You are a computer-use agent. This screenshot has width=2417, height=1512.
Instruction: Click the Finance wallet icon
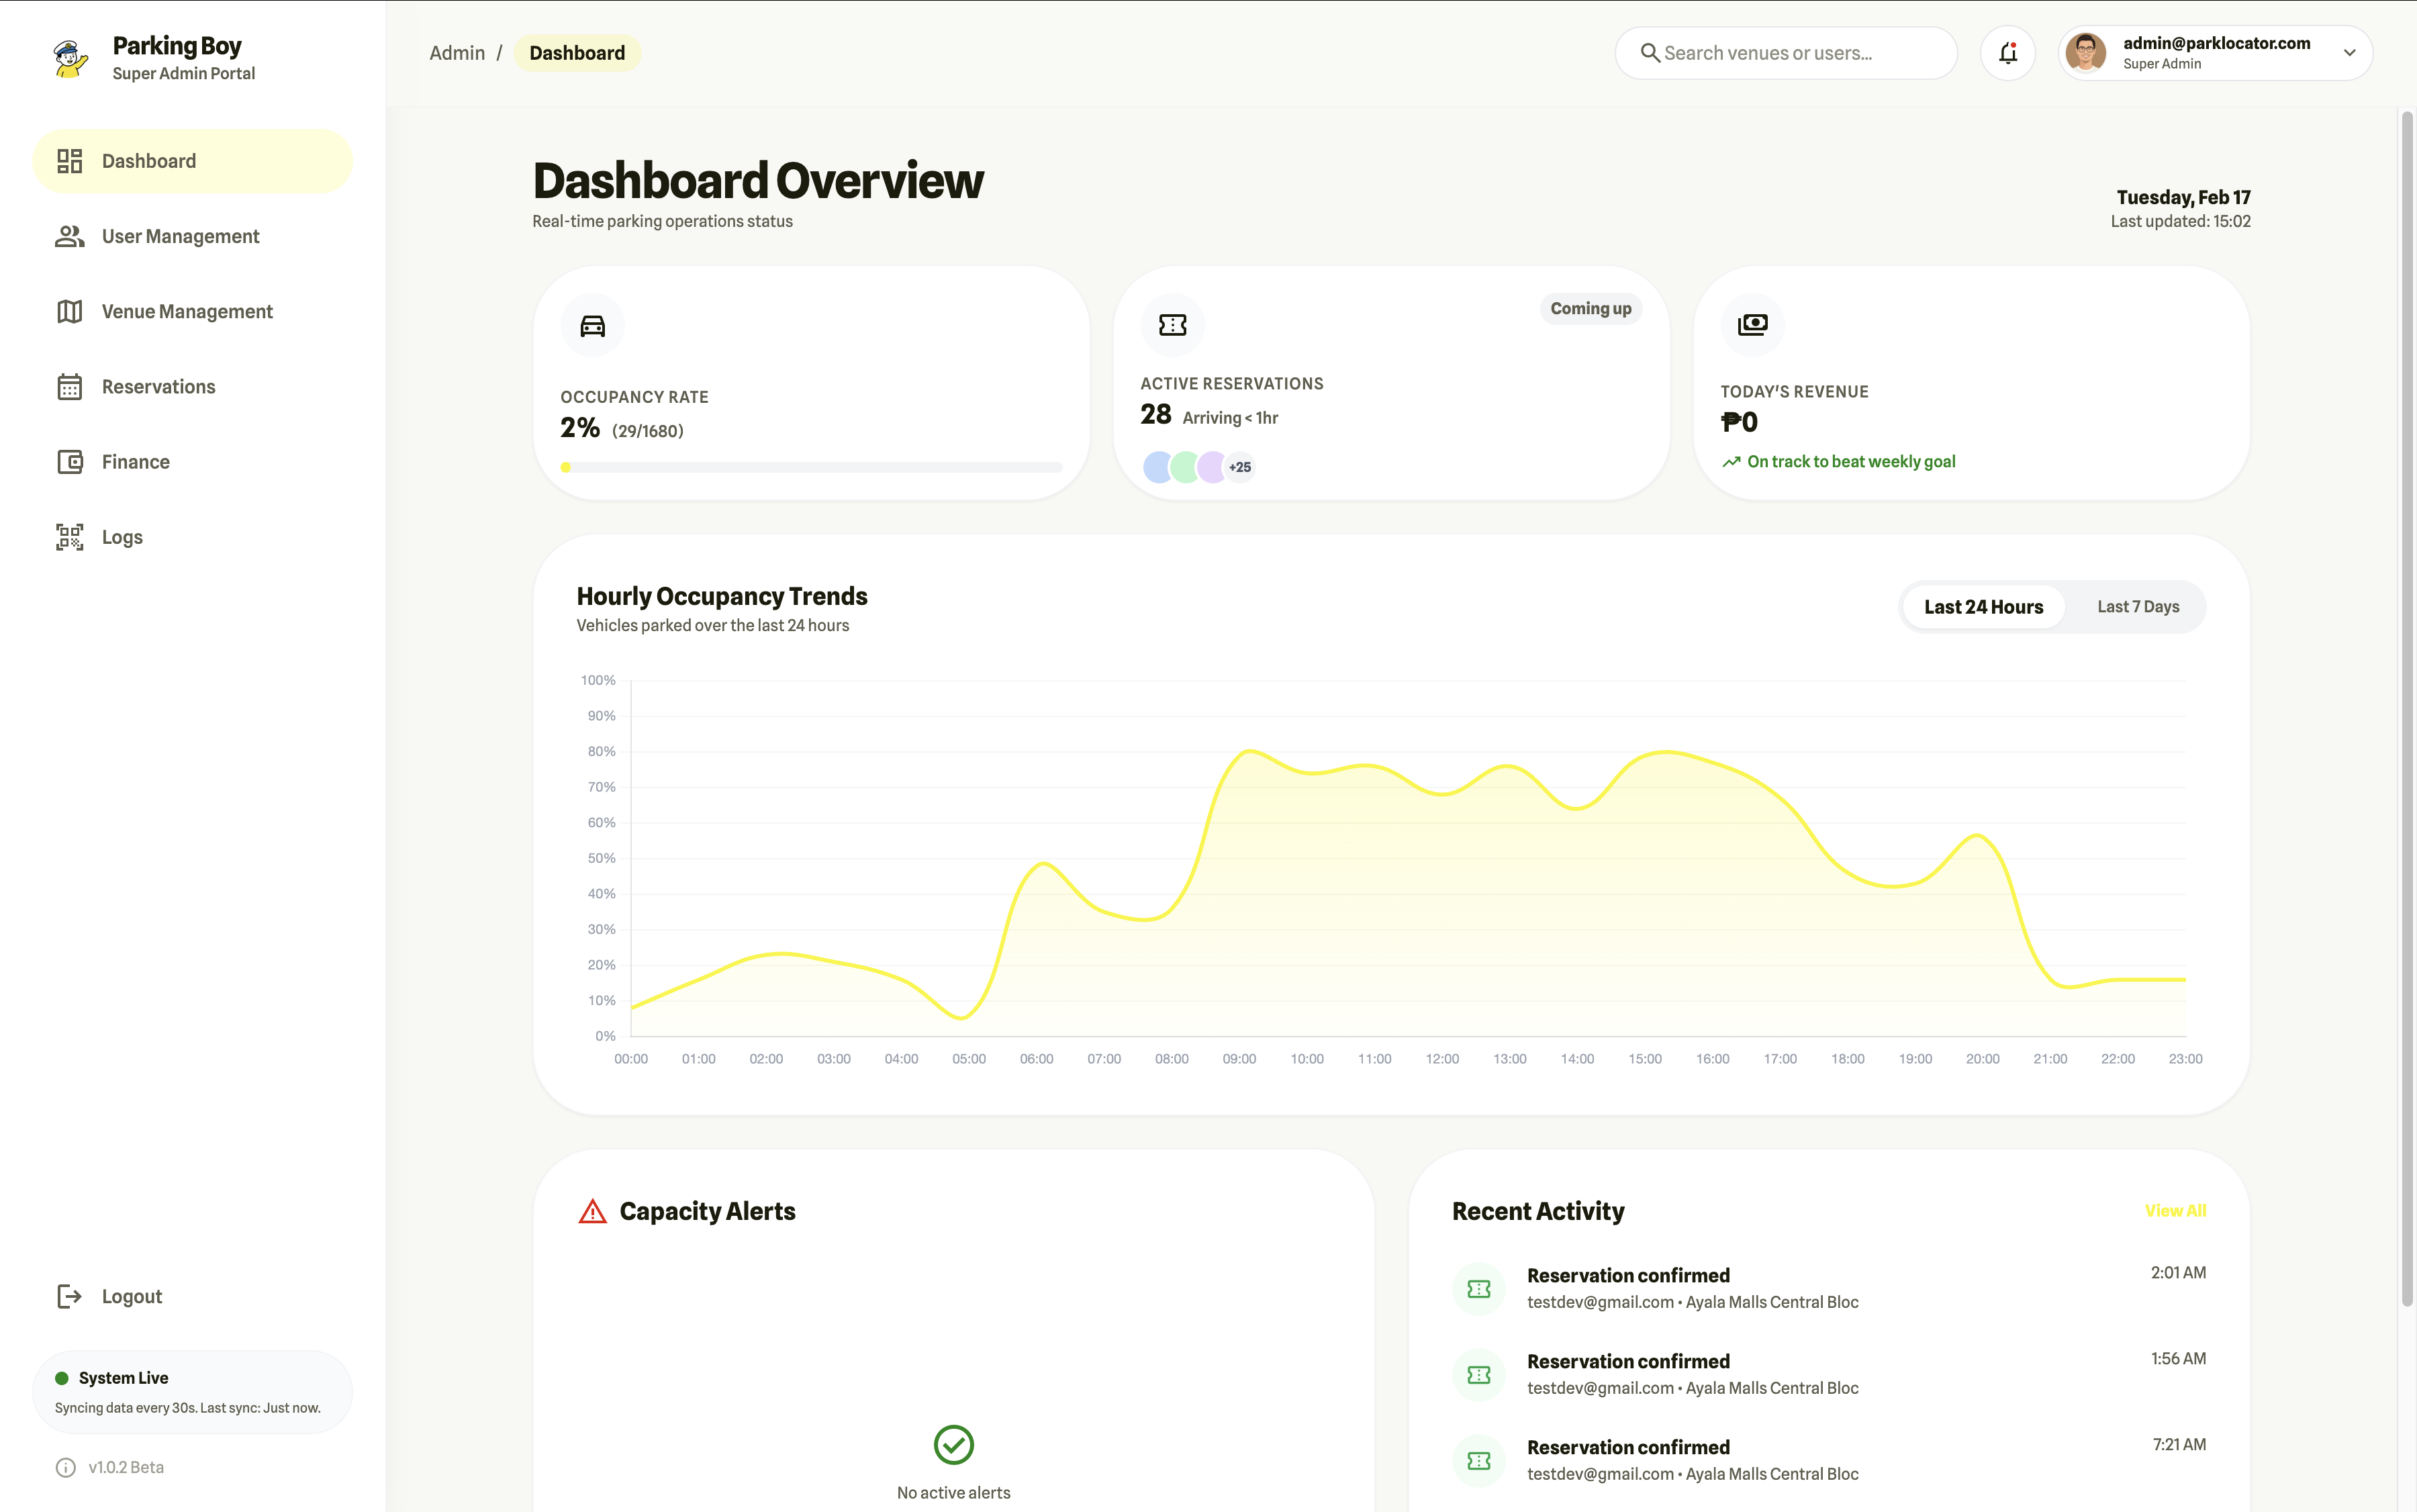pyautogui.click(x=69, y=462)
